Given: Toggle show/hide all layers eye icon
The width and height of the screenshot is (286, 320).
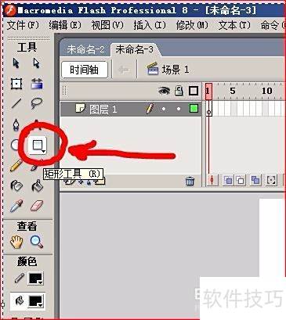Looking at the screenshot, I should (164, 91).
